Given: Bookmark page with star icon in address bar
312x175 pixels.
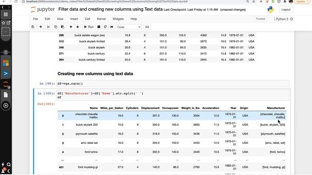Looking at the screenshot, I should coord(253,1).
